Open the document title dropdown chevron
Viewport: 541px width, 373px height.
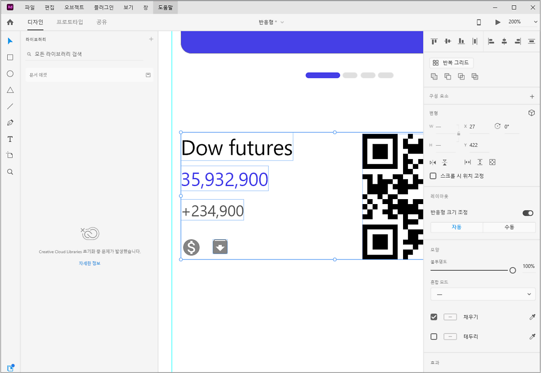coord(282,22)
